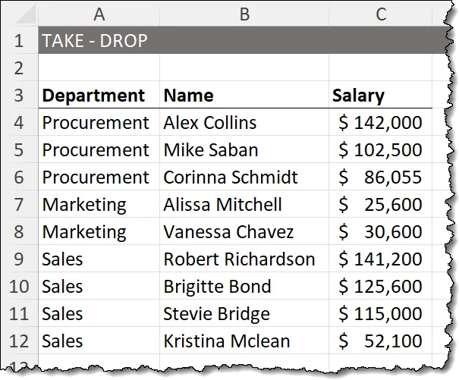Screen dimensions: 459x380
Task: Select column C header
Action: [x=381, y=13]
